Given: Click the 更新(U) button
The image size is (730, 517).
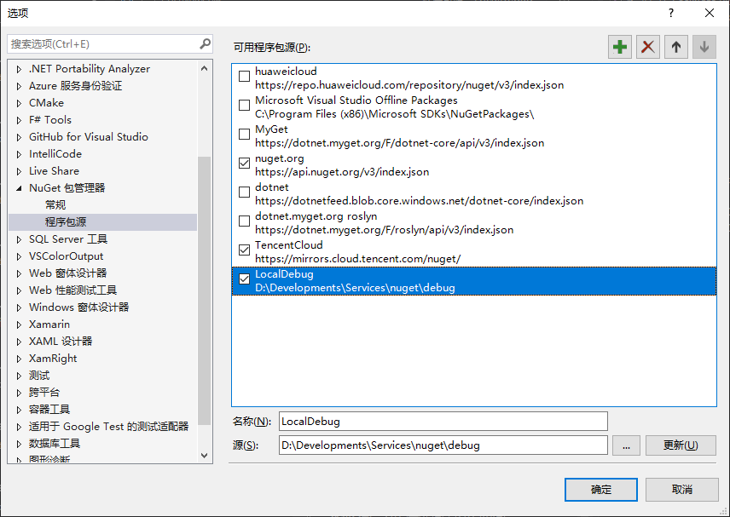Looking at the screenshot, I should pos(681,445).
